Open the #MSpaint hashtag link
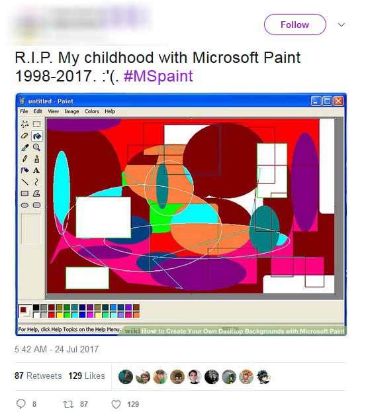 (158, 76)
